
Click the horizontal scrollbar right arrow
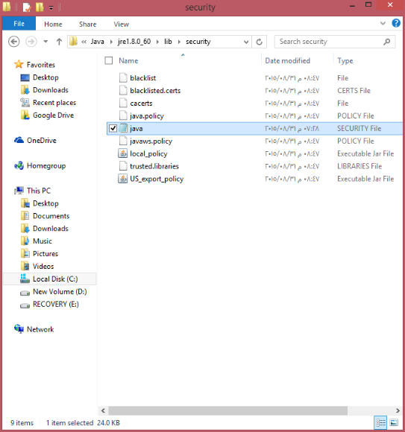pyautogui.click(x=398, y=410)
